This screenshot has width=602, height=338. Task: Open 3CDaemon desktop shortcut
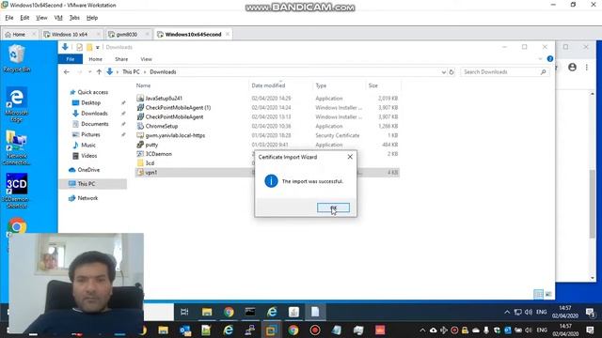pyautogui.click(x=16, y=191)
